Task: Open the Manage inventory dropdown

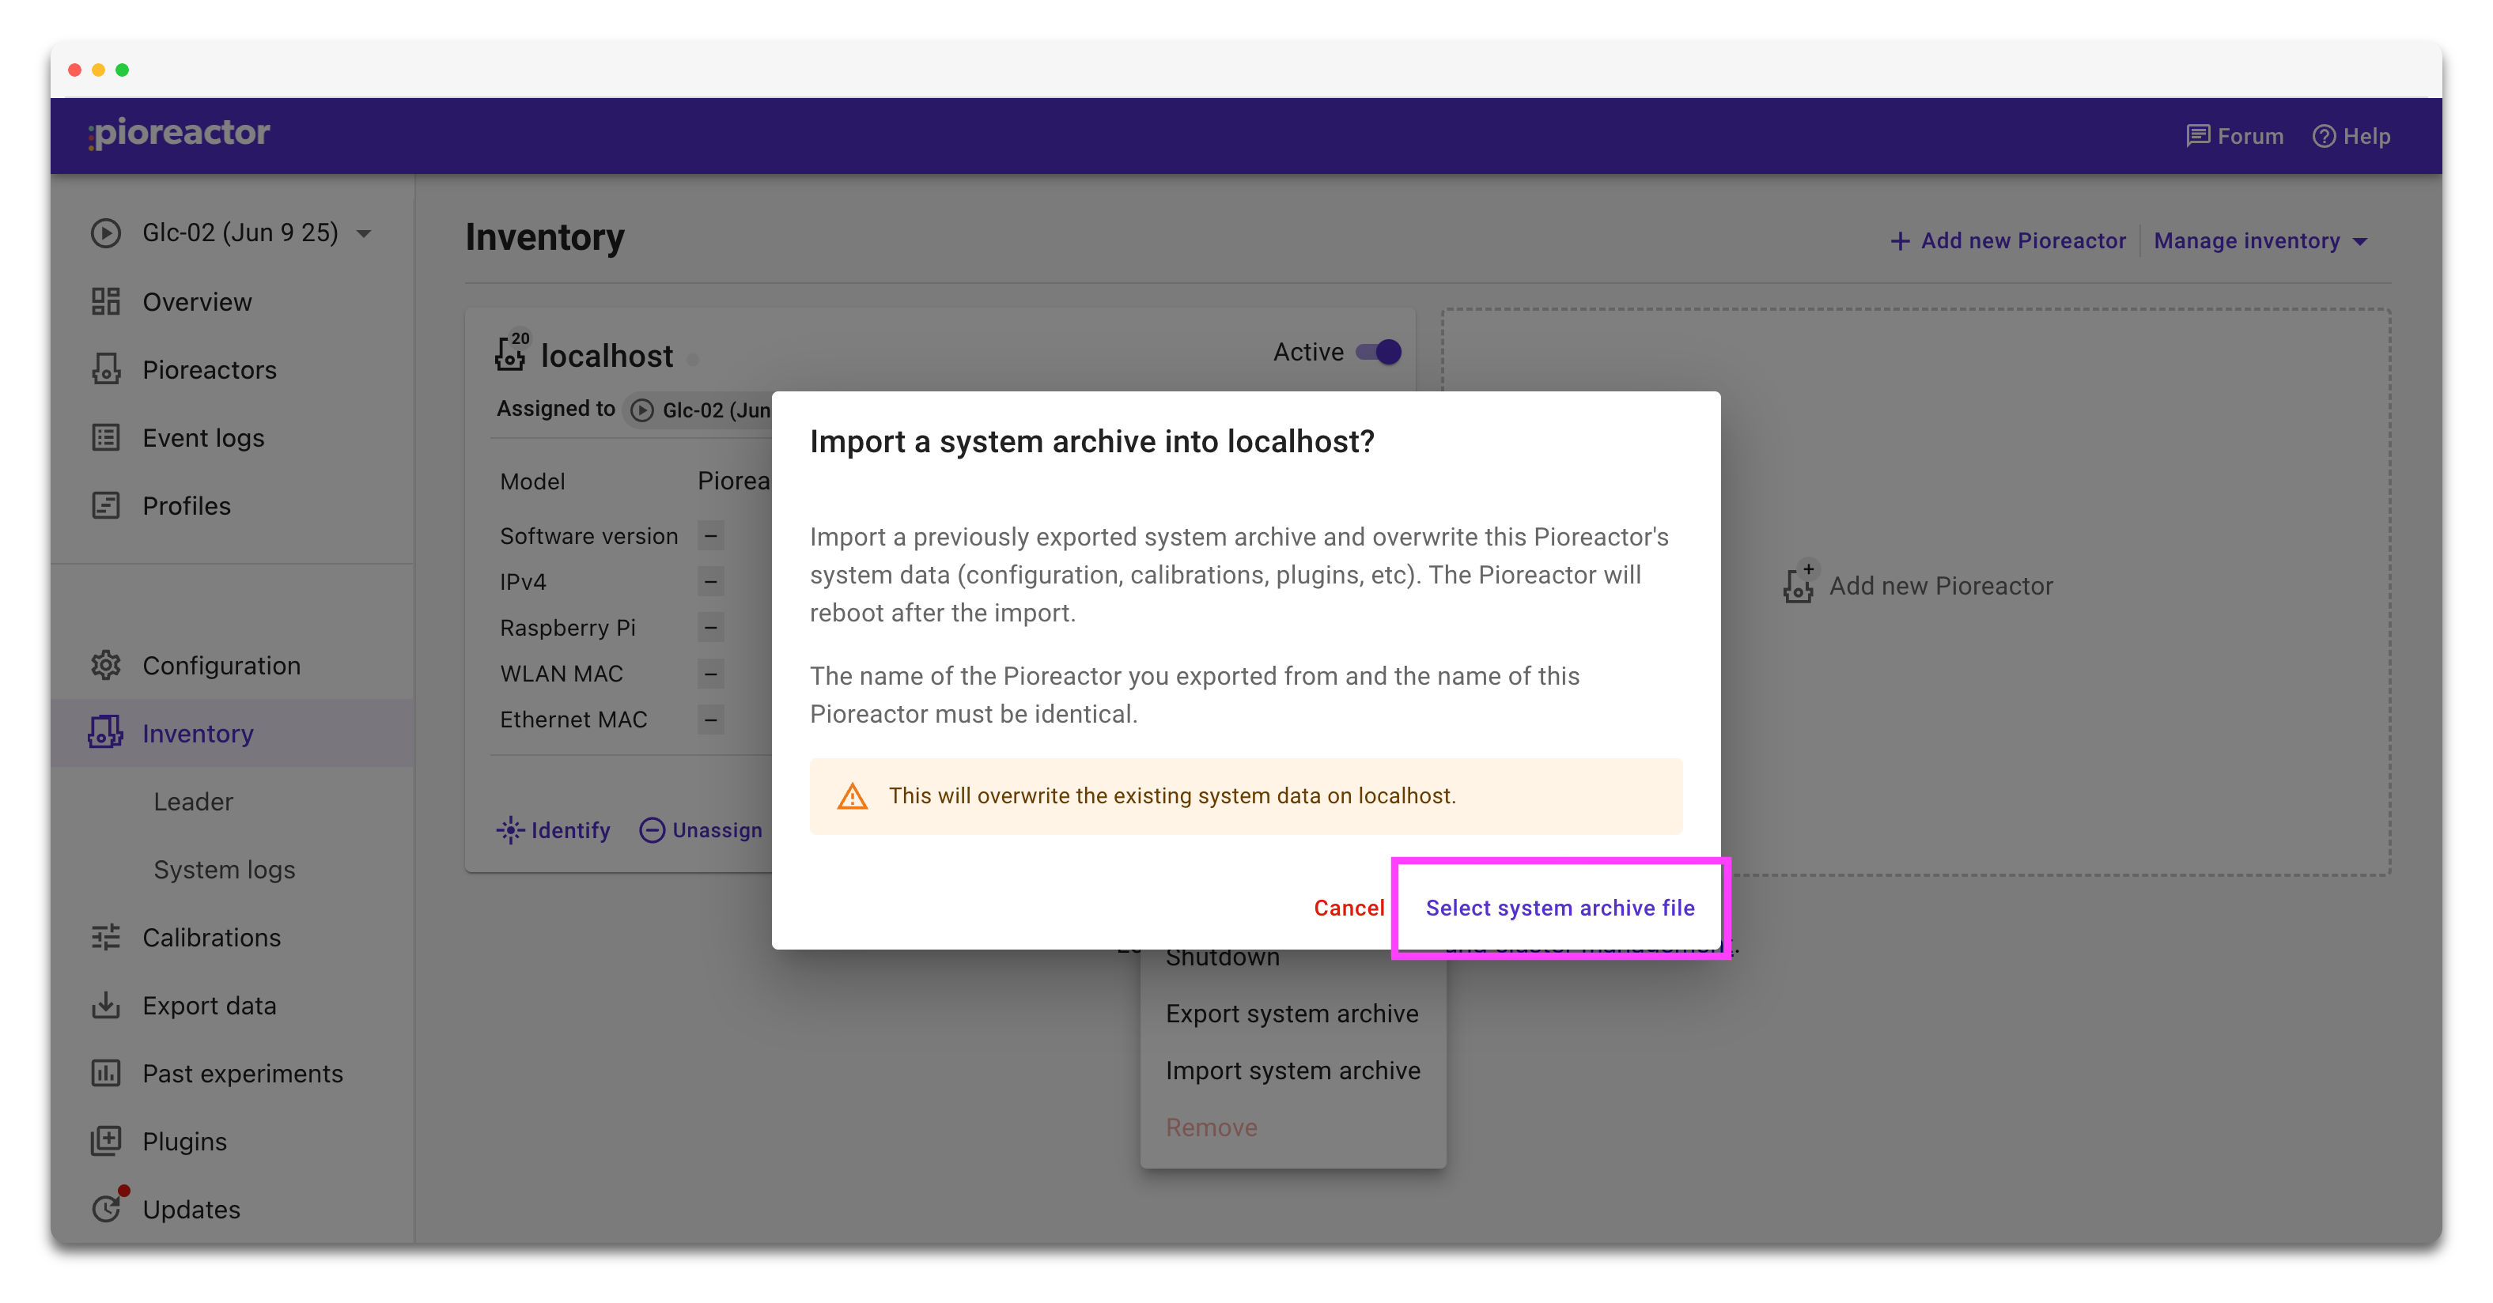Action: pyautogui.click(x=2262, y=241)
